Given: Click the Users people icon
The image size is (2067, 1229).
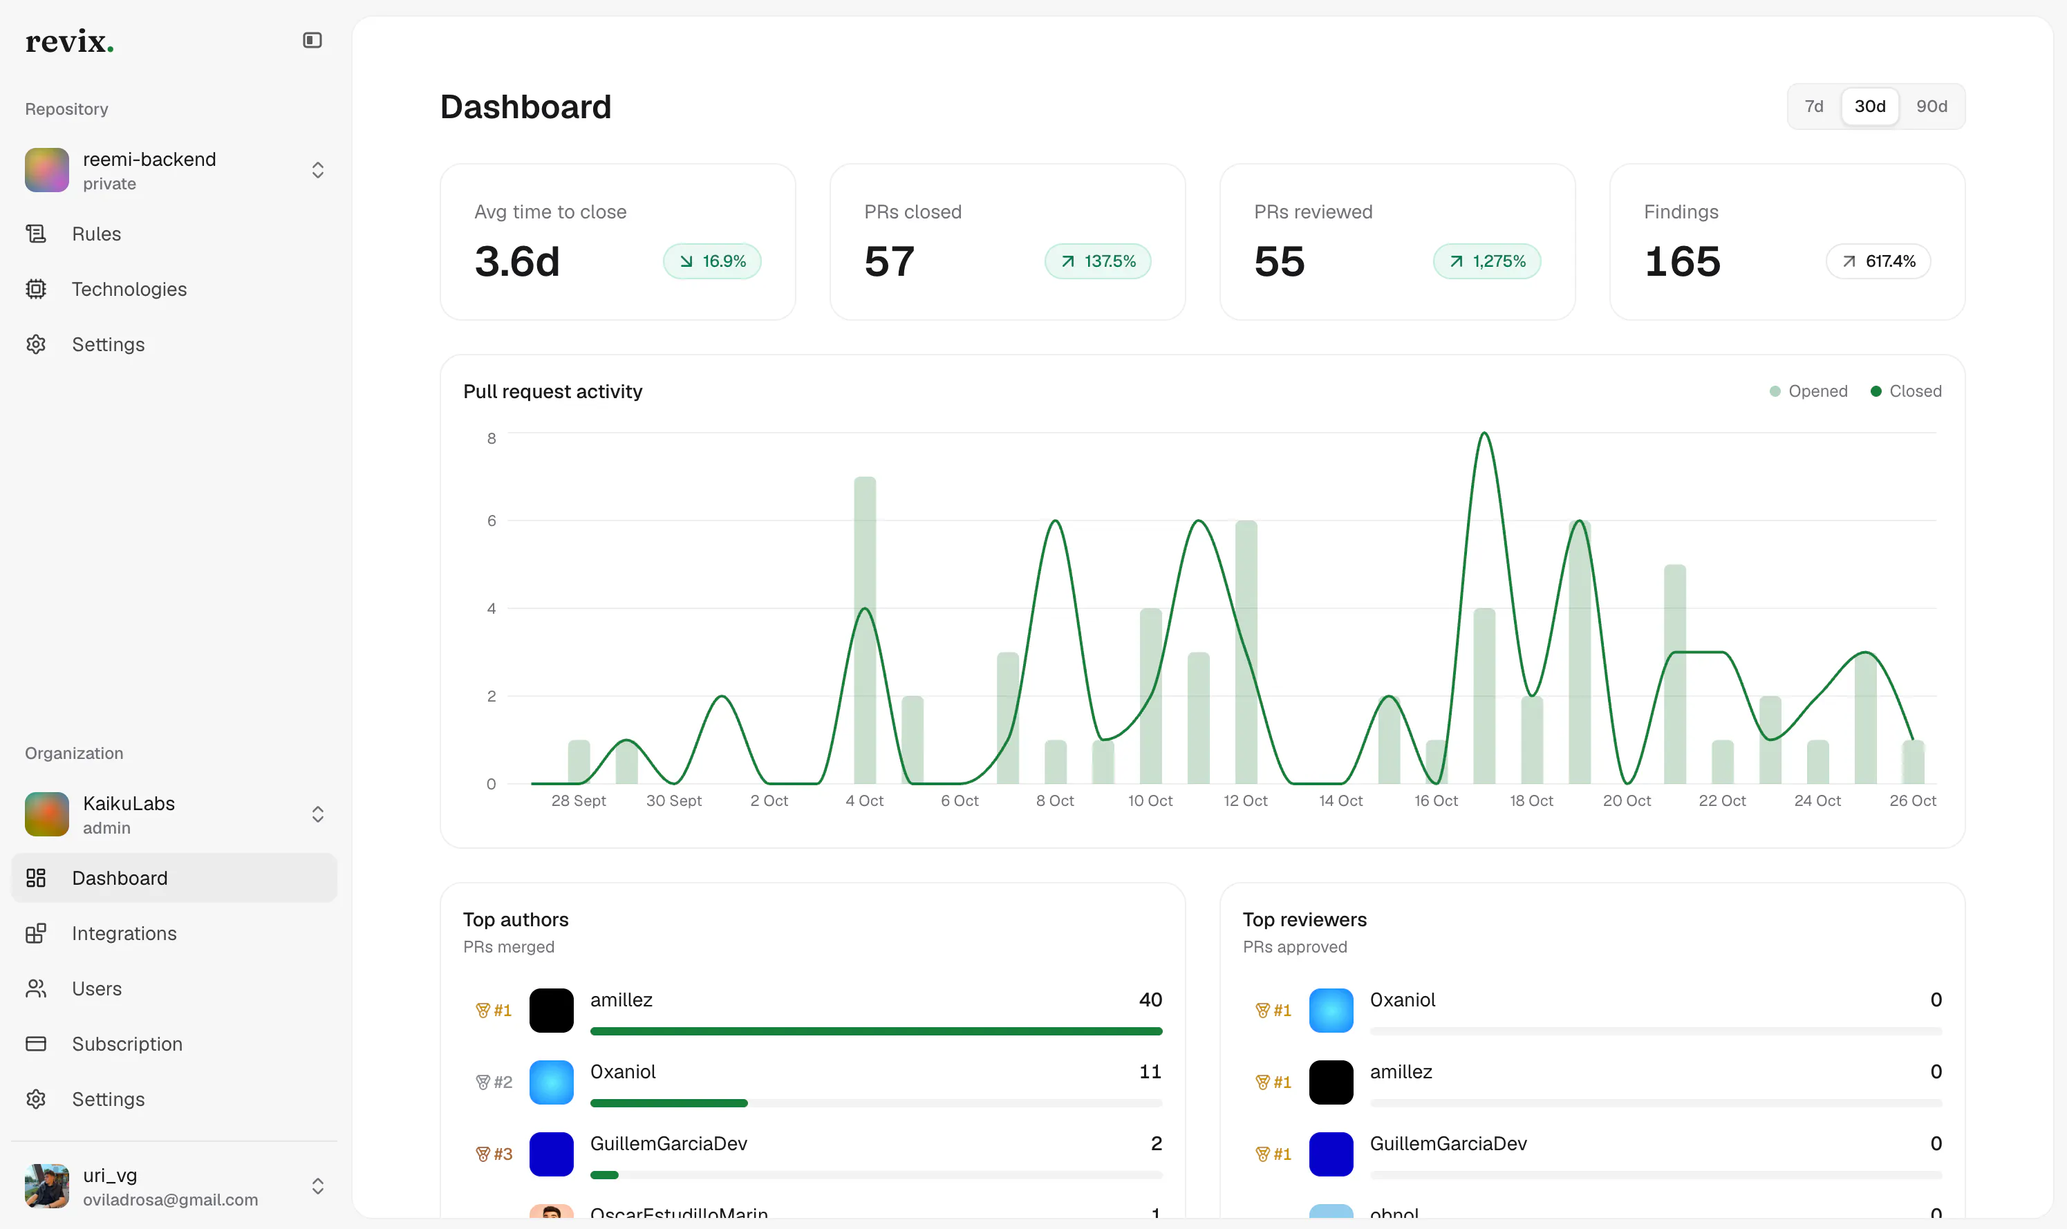Looking at the screenshot, I should pos(36,989).
